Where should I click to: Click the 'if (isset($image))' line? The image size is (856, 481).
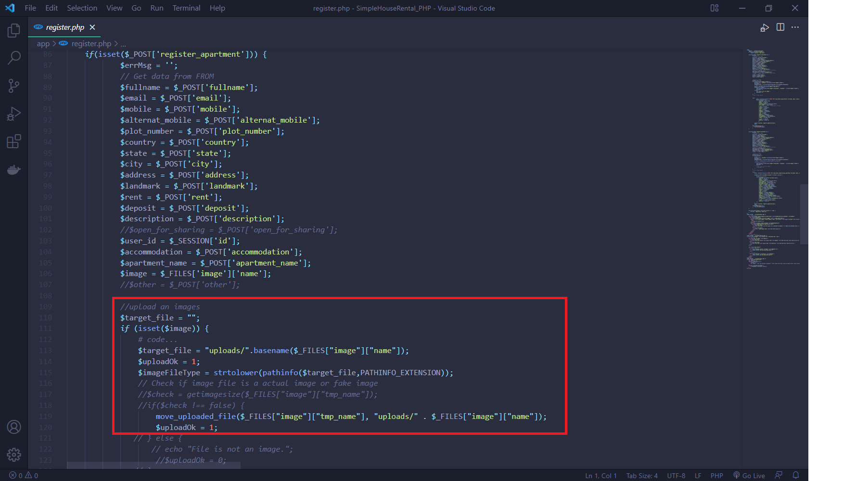click(165, 329)
